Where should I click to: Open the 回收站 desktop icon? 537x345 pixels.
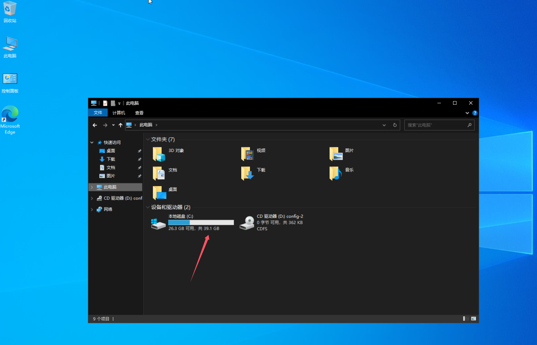(10, 12)
